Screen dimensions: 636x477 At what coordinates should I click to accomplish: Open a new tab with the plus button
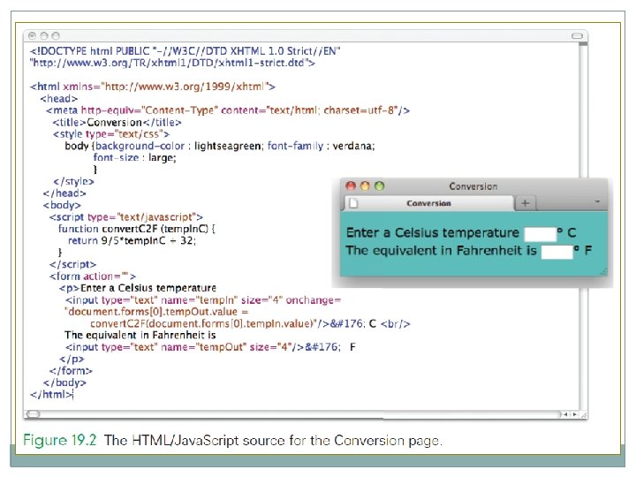point(526,203)
